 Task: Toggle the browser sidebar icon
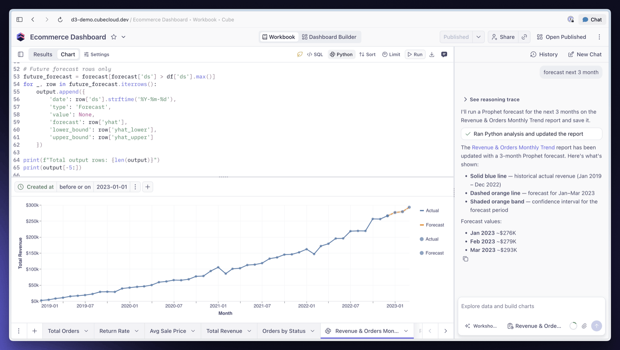[x=19, y=19]
